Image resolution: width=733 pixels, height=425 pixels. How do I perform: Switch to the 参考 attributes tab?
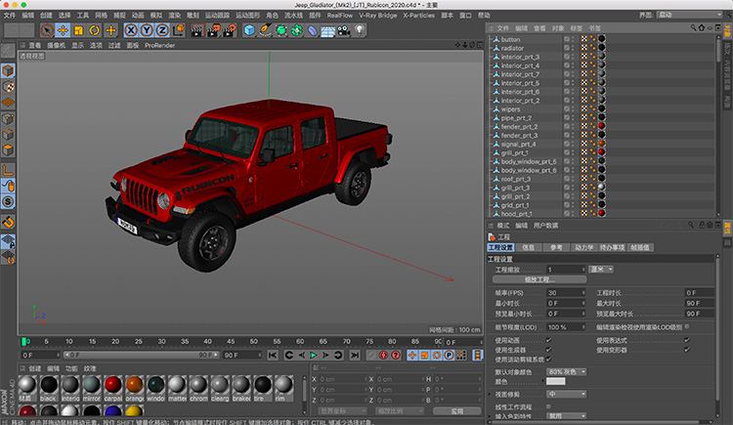(556, 247)
